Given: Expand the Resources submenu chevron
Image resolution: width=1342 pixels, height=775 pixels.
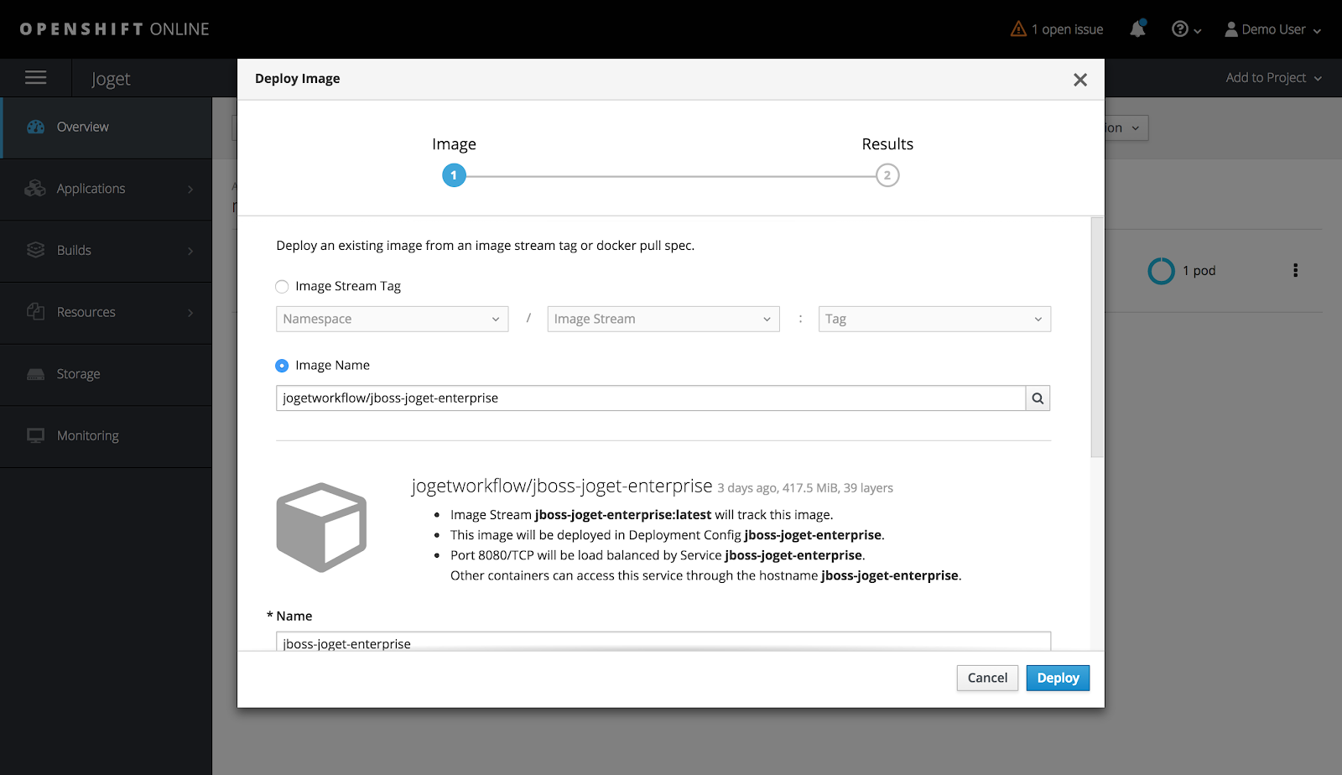Looking at the screenshot, I should pos(190,313).
